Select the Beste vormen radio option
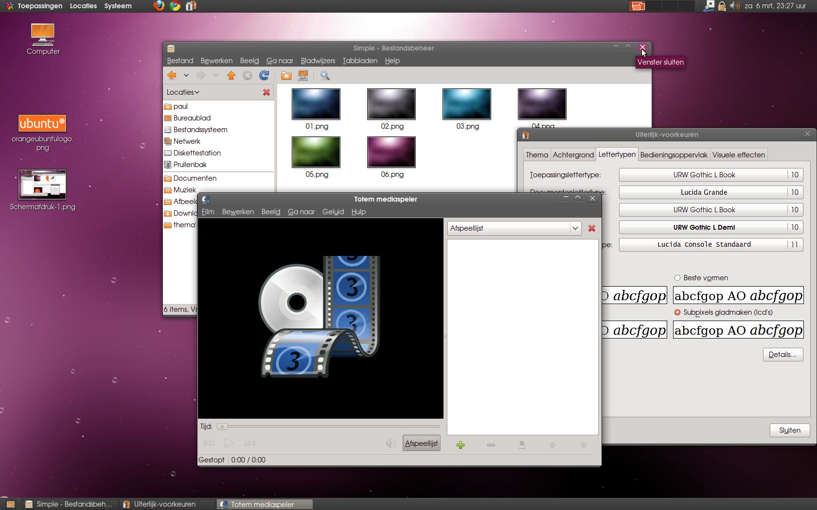 click(x=677, y=278)
